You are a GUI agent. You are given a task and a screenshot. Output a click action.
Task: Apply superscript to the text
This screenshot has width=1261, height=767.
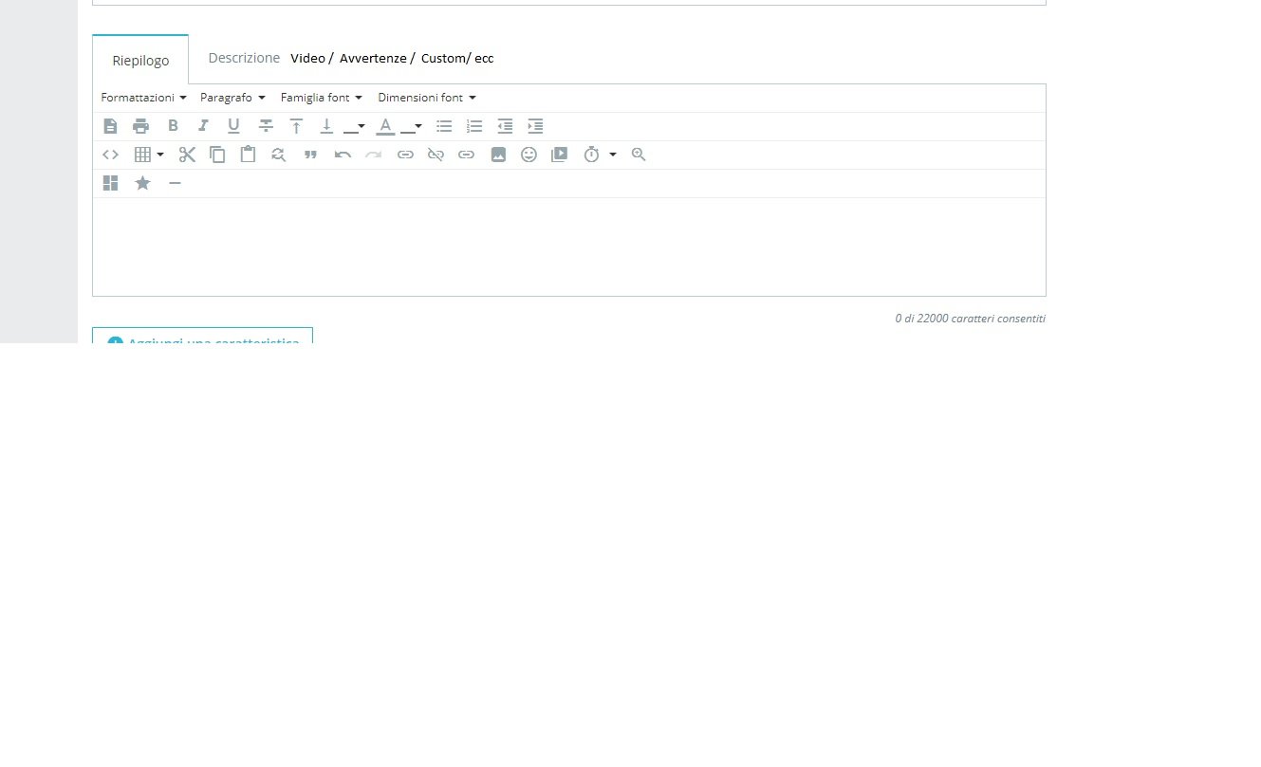[296, 126]
